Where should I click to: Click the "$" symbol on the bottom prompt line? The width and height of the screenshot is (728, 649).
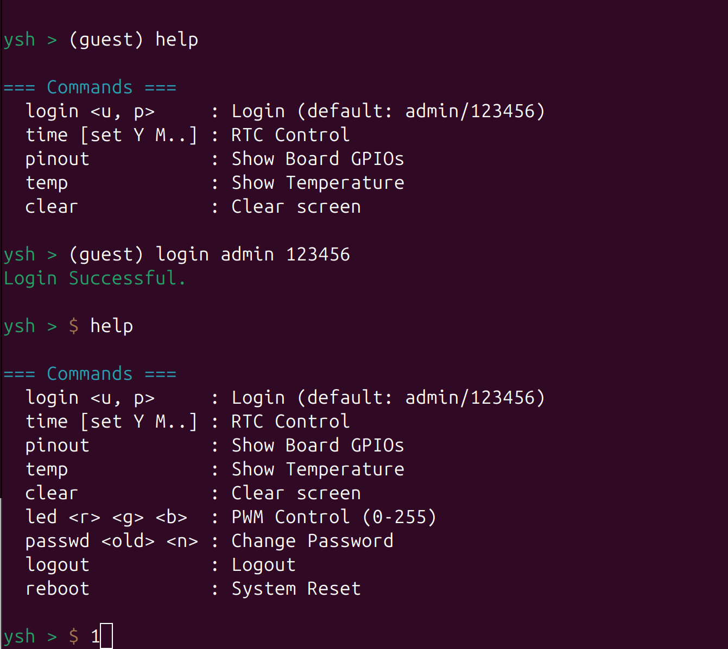tap(74, 636)
